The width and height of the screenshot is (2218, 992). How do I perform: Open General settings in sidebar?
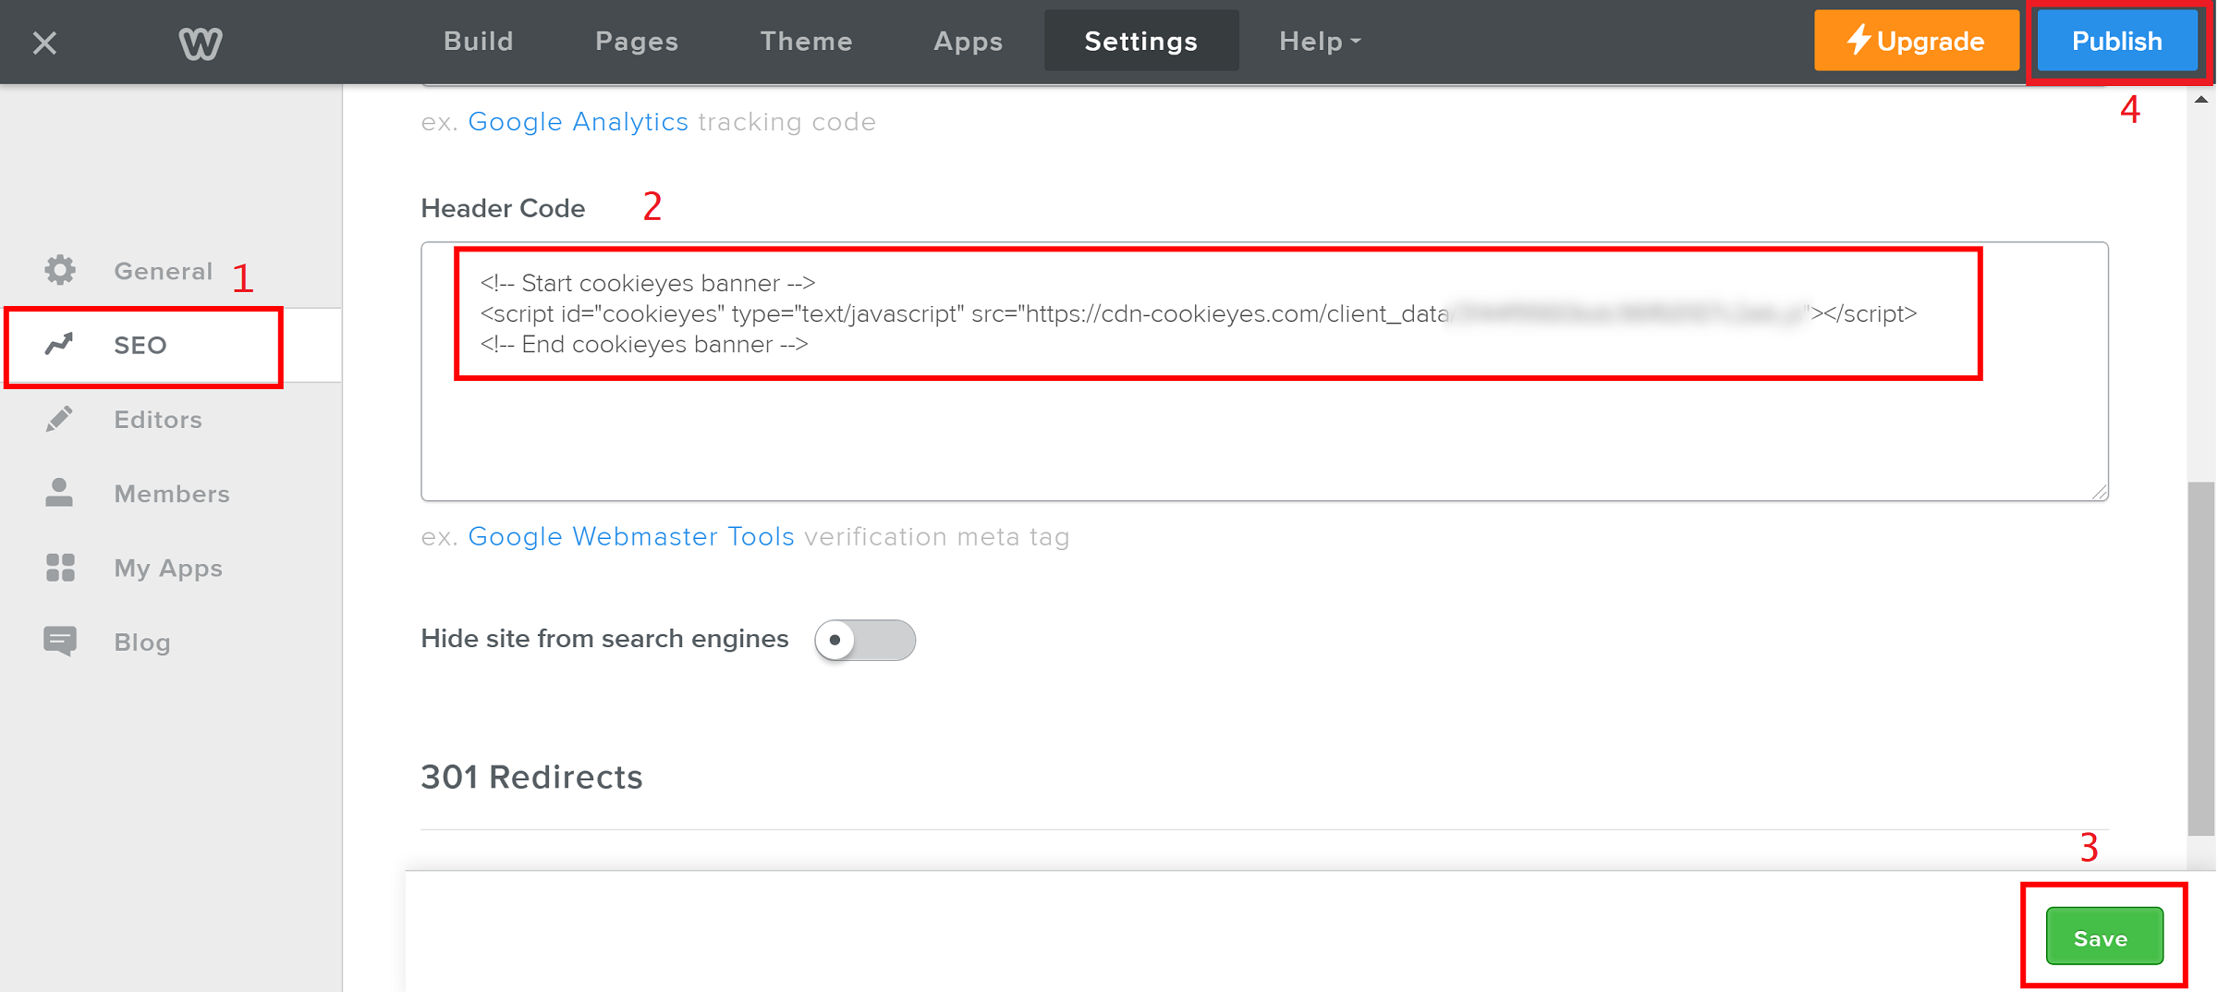point(171,271)
